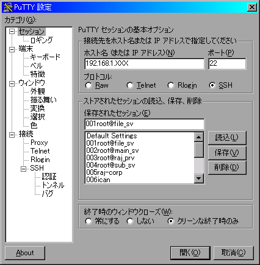Select 003root@raj_prv in saved sessions

pos(110,158)
